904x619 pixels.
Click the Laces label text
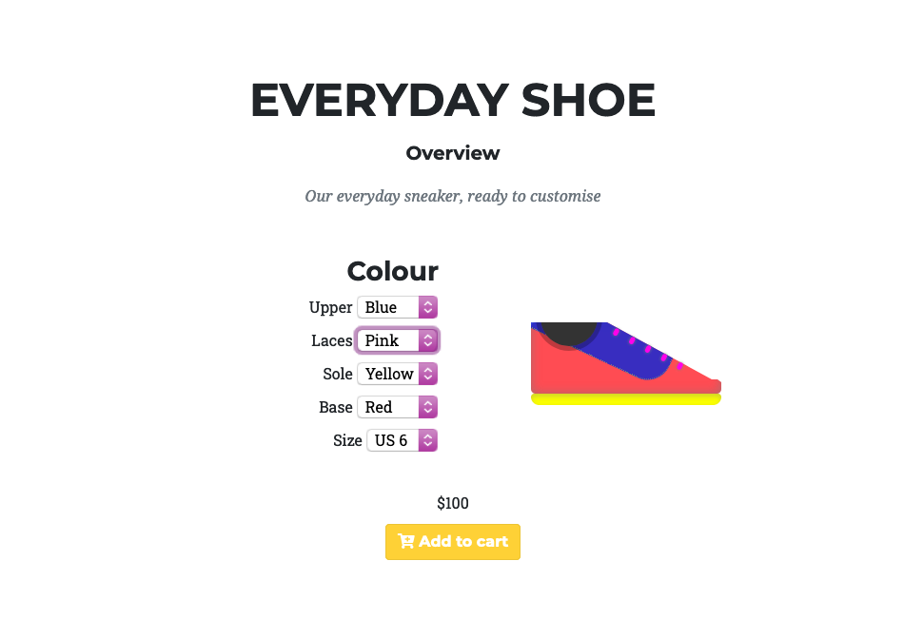pos(331,340)
